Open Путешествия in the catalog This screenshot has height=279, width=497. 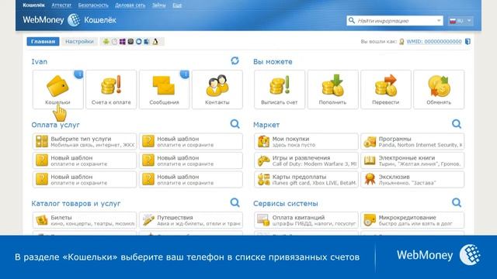tap(191, 220)
